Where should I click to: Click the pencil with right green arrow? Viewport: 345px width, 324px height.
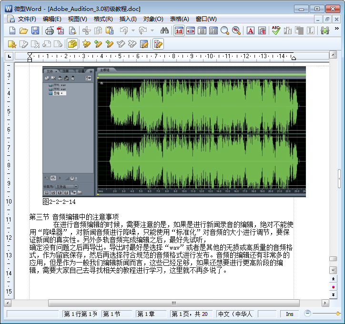point(109,44)
